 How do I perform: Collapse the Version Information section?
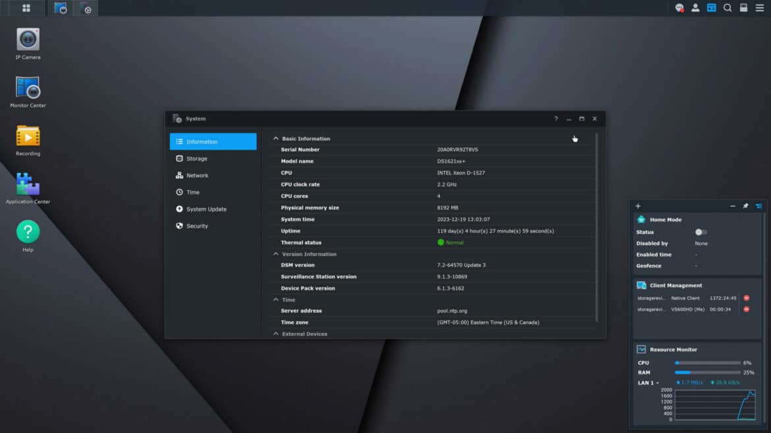(x=276, y=254)
